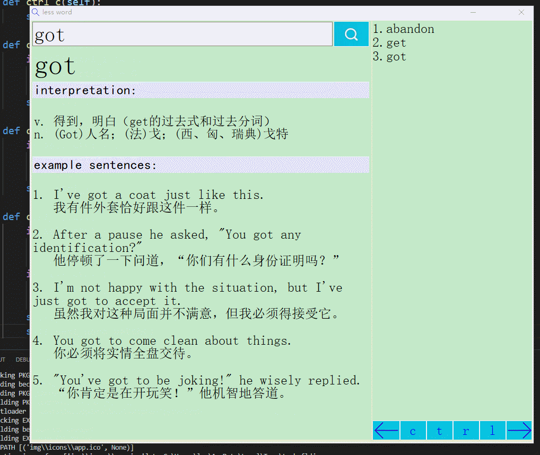Click the left arrow navigation button
Screen dimensions: 540x455
(x=386, y=430)
